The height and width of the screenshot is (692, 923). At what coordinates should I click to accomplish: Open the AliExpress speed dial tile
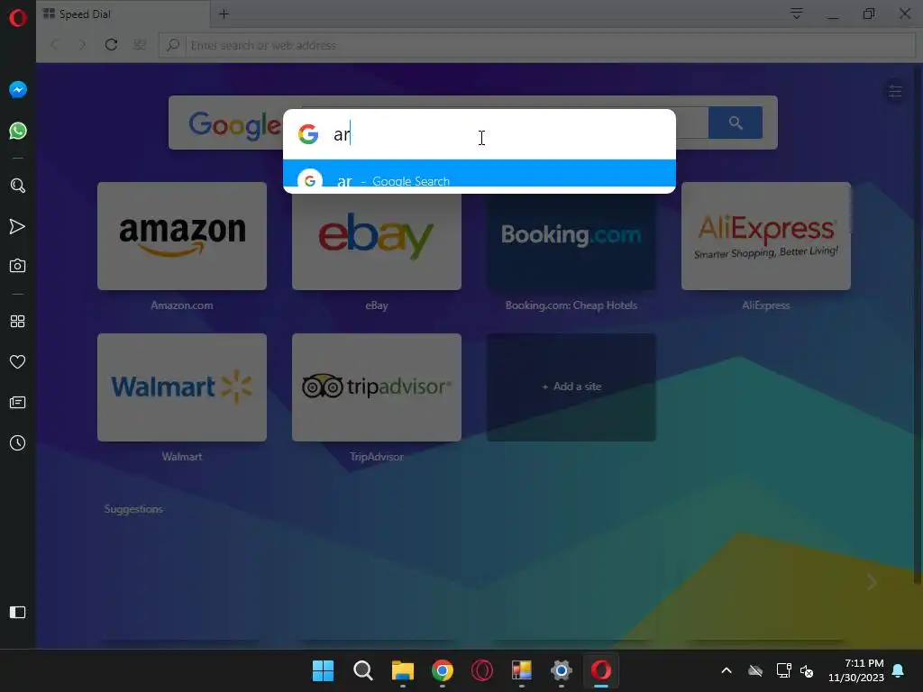[x=766, y=236]
